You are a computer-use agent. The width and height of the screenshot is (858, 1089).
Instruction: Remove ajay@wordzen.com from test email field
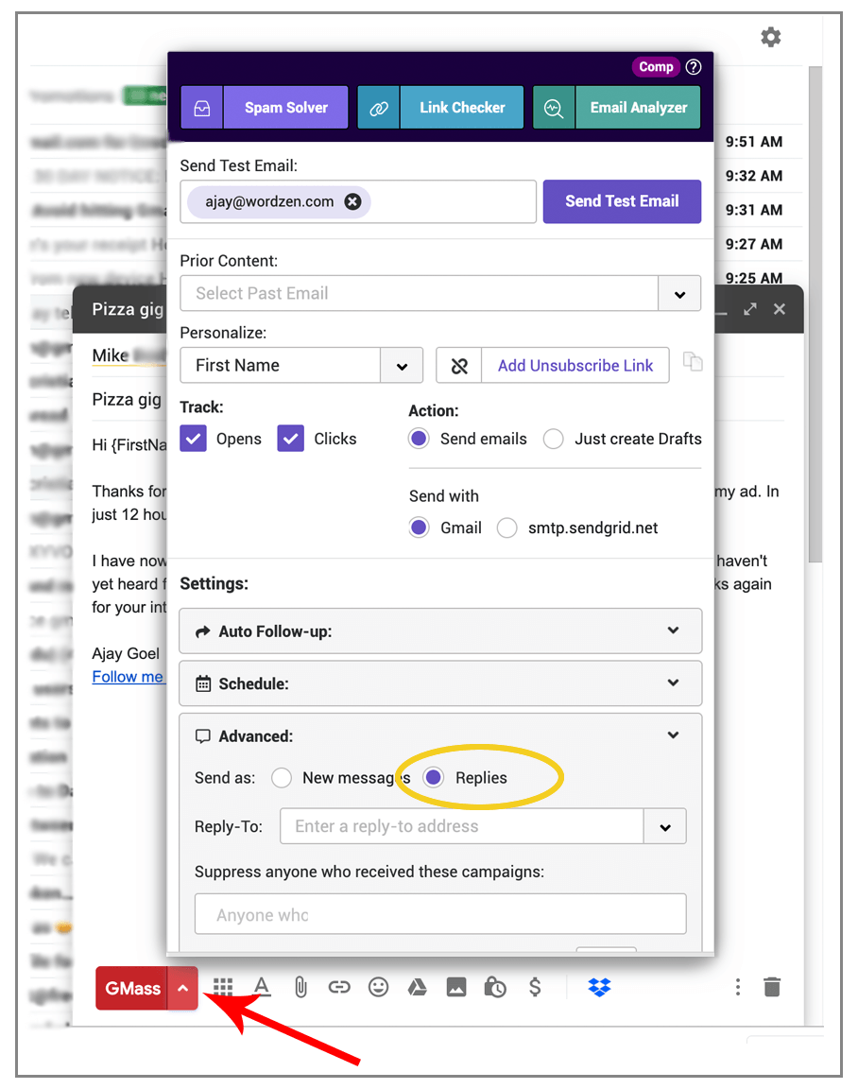click(x=352, y=201)
